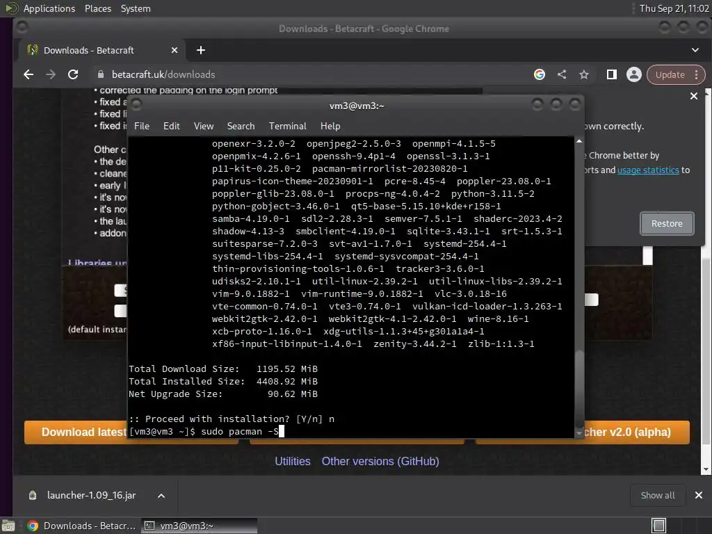Reload the betacraft.uk page
The width and height of the screenshot is (712, 534).
coord(72,74)
